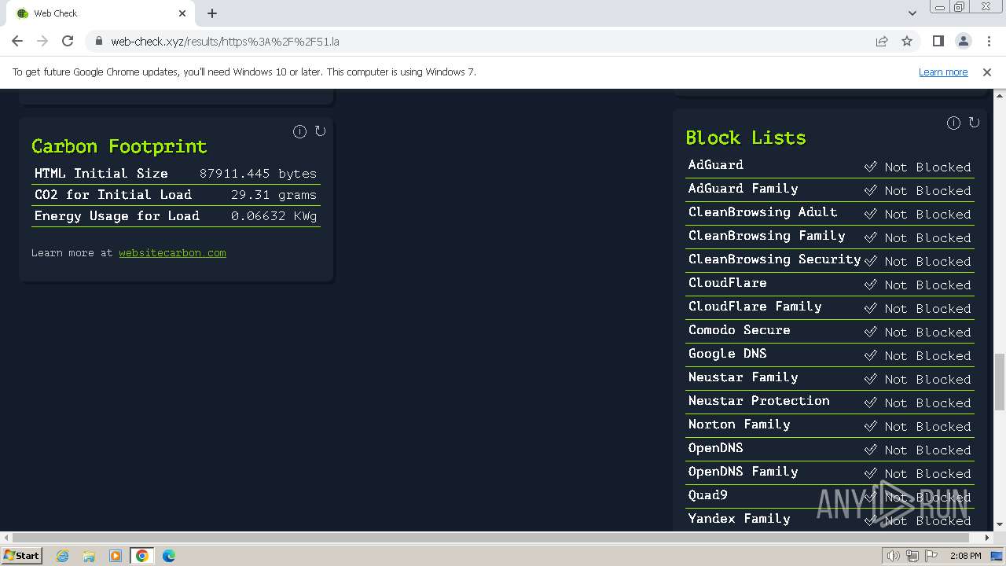Viewport: 1006px width, 566px height.
Task: Open Windows Explorer from taskbar
Action: click(89, 556)
